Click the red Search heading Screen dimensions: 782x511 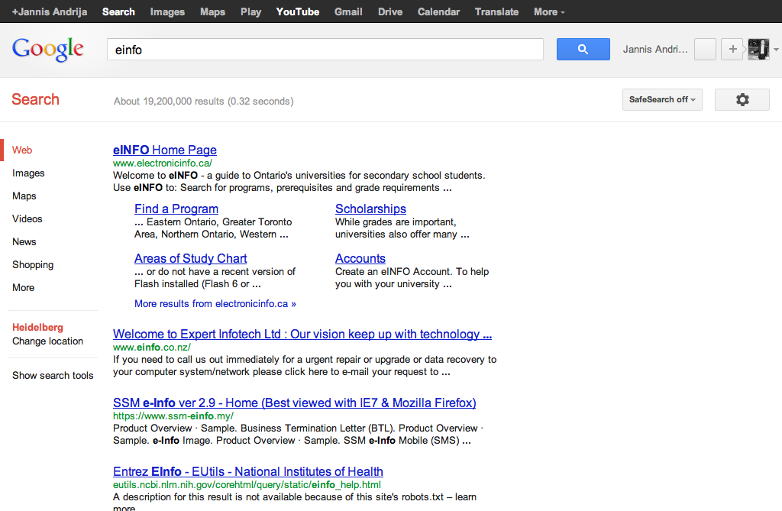pyautogui.click(x=35, y=99)
